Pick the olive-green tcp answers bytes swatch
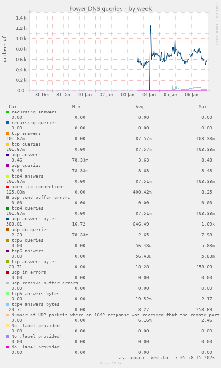 pos(8,262)
